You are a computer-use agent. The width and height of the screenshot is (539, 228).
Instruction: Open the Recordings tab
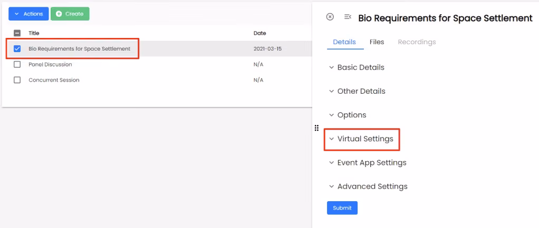pos(417,42)
